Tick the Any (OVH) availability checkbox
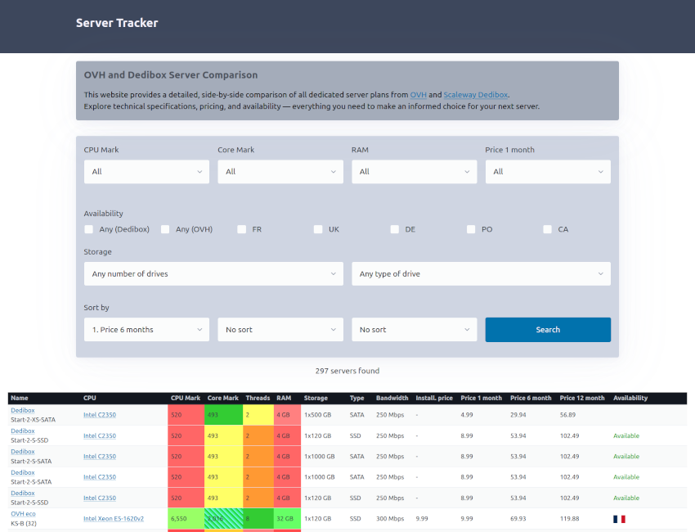The image size is (695, 532). point(165,229)
